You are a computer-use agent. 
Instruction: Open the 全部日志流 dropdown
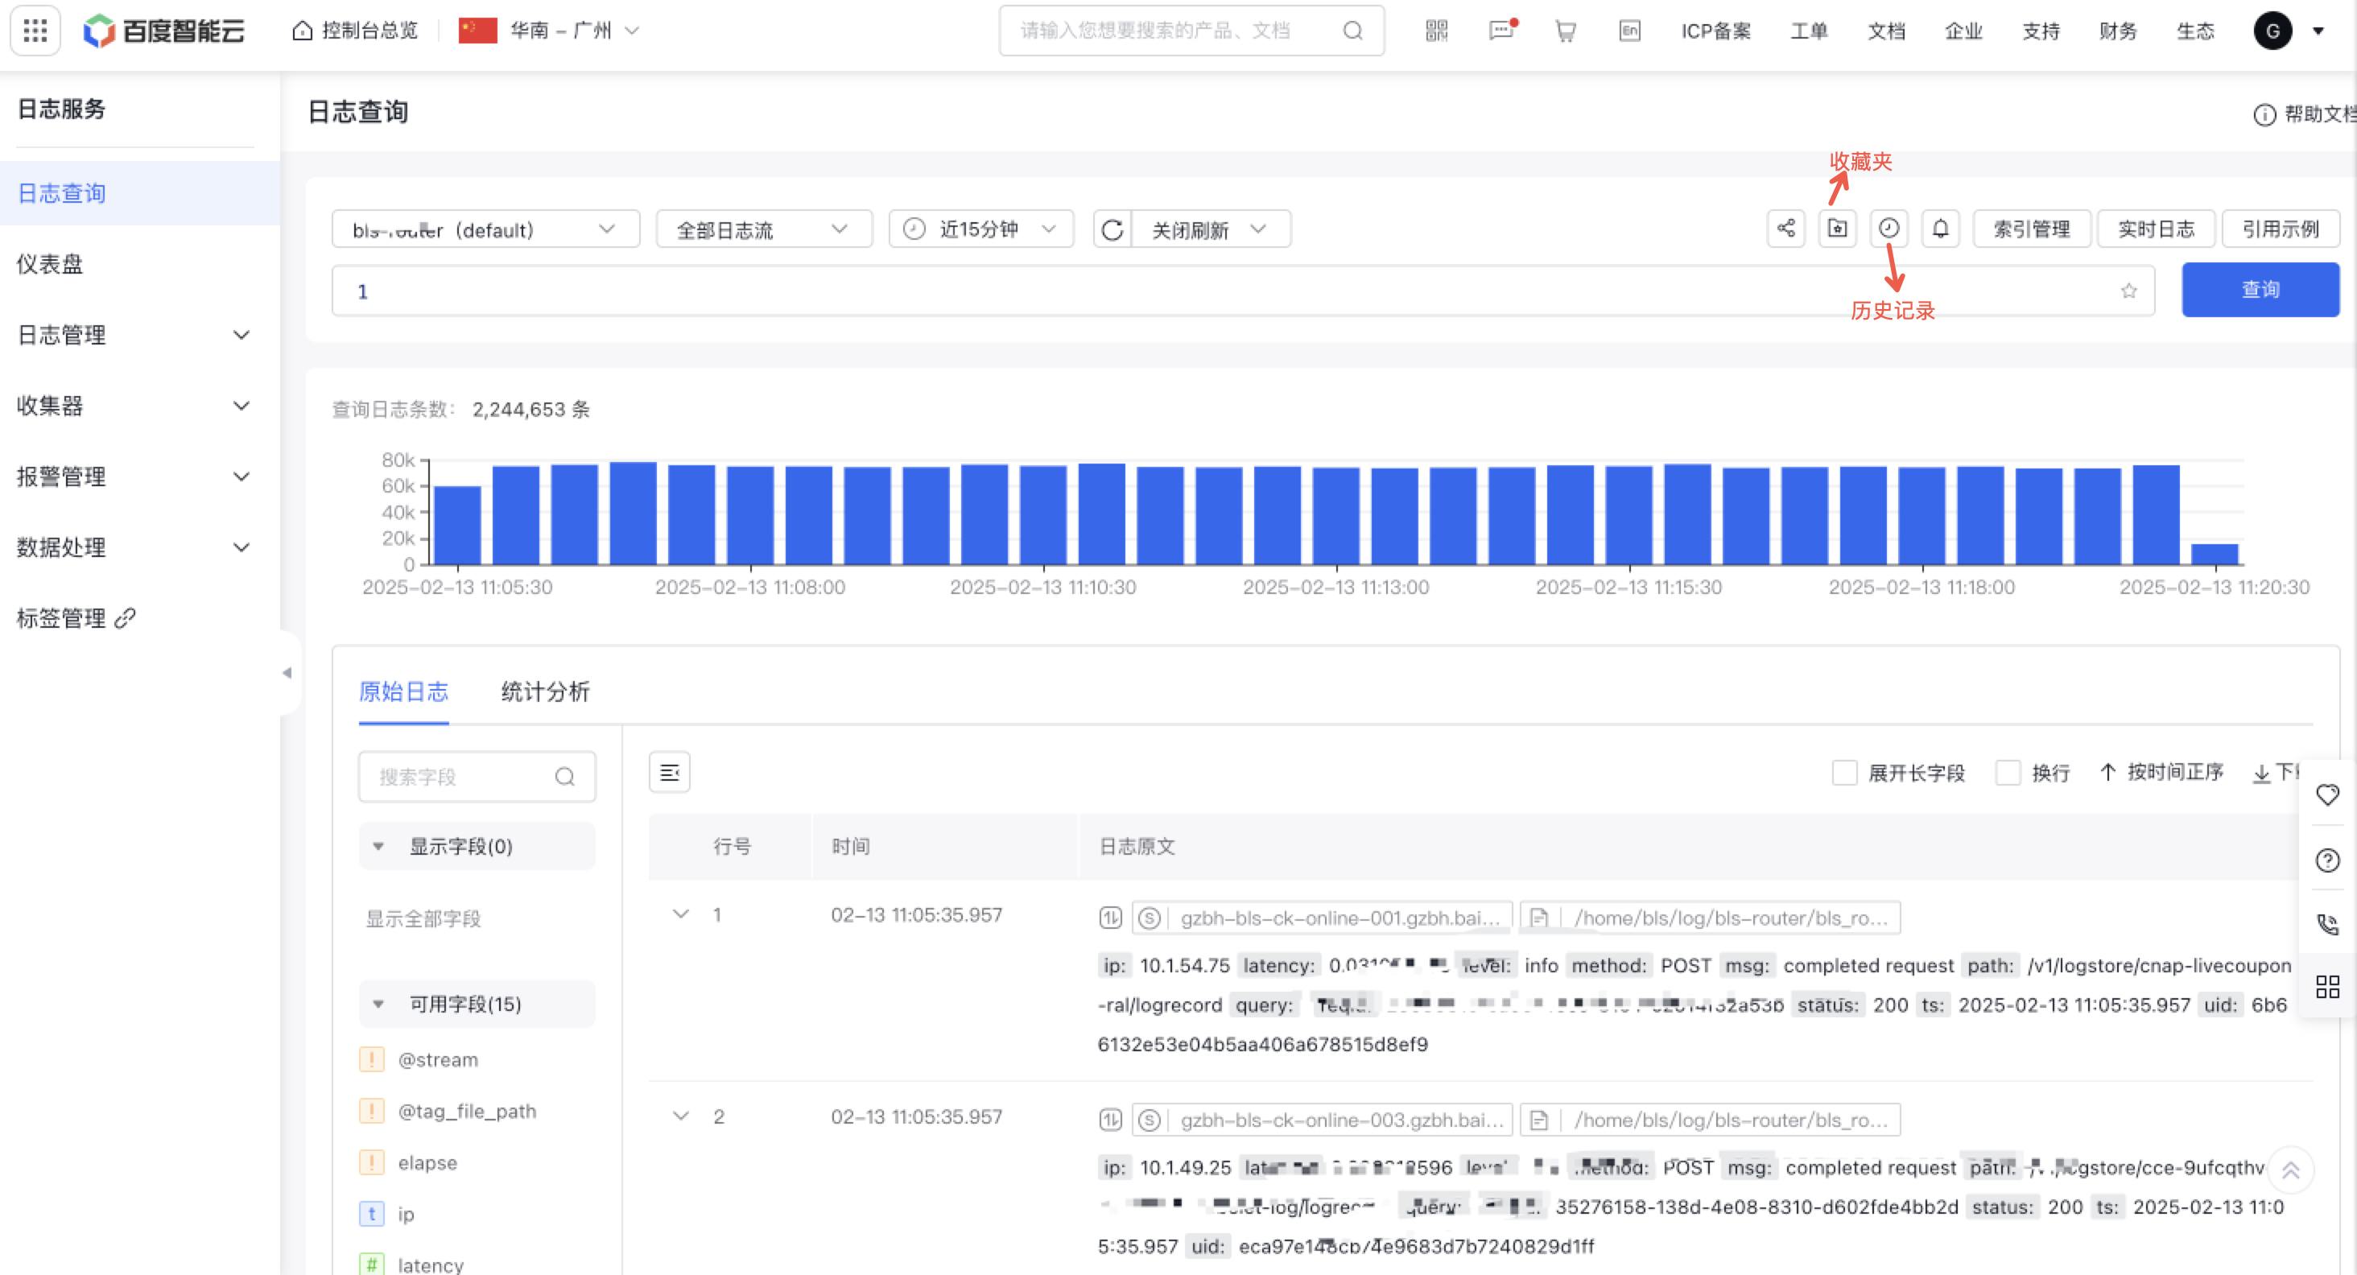click(x=764, y=229)
